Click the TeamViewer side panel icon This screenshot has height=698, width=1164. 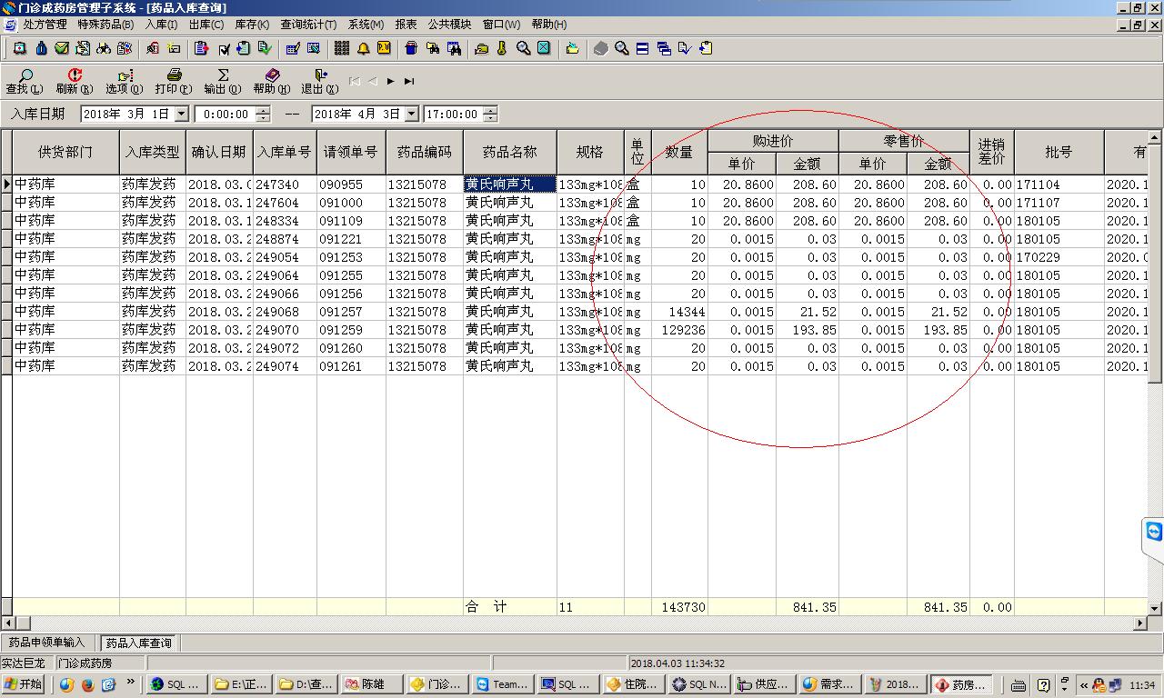click(x=1153, y=532)
